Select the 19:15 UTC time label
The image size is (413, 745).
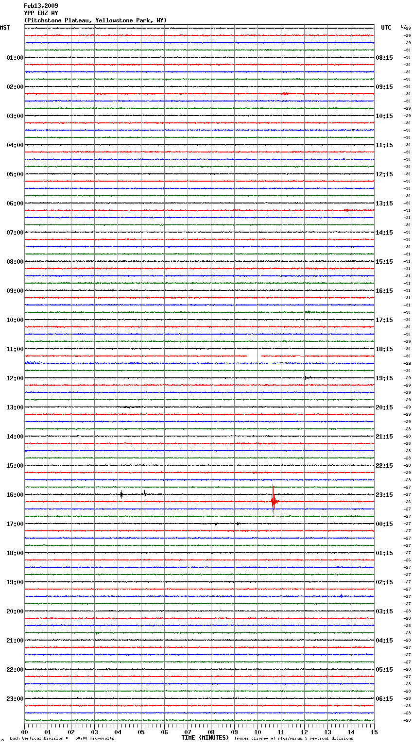click(x=384, y=378)
